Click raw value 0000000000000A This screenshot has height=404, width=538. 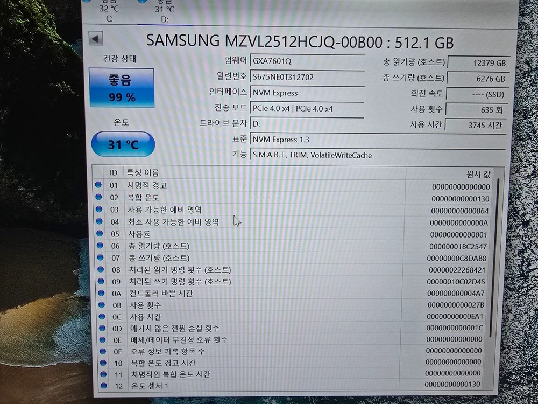(x=459, y=223)
